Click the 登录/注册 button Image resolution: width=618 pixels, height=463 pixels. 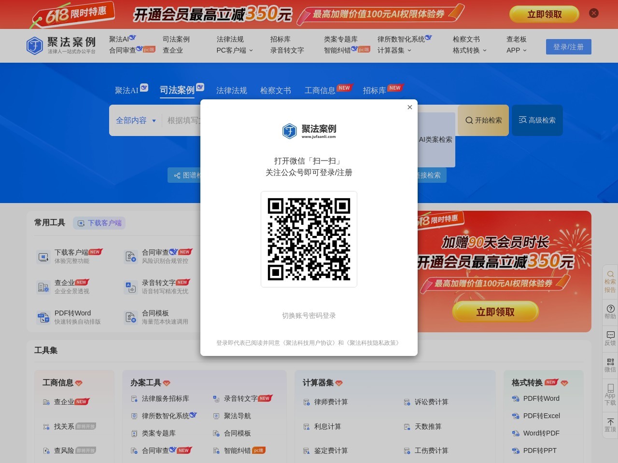[568, 47]
